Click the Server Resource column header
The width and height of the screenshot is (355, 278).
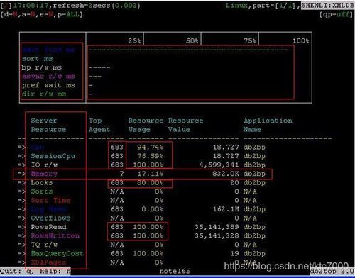pos(48,125)
